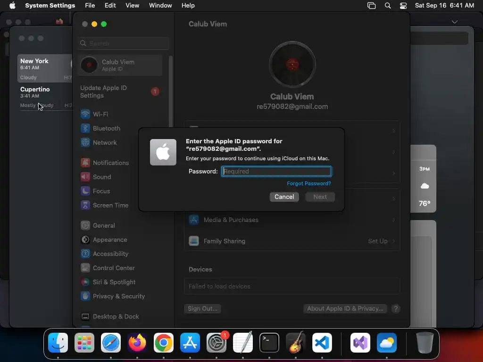Open Visual Studio purple icon in Dock

[x=360, y=343]
